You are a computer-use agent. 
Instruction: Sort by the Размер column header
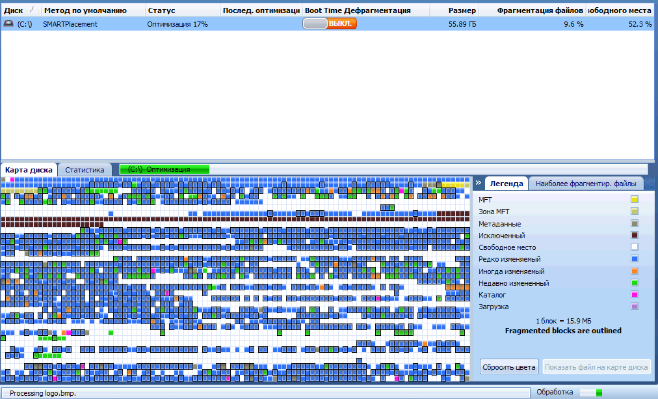pyautogui.click(x=462, y=10)
